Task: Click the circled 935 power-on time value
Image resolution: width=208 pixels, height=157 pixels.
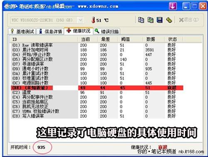Action: [x=41, y=147]
